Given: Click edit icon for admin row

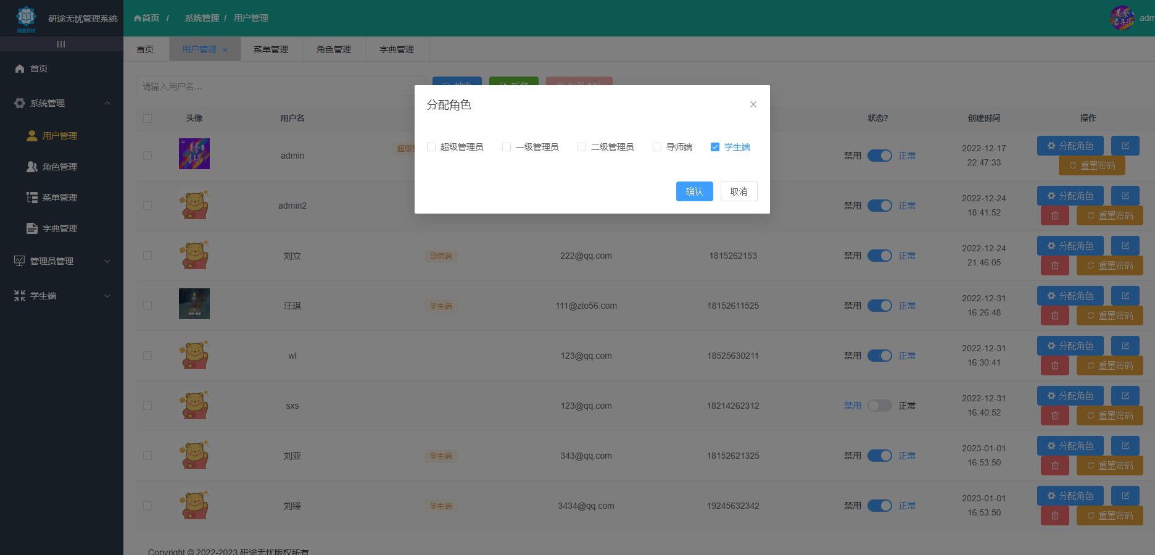Looking at the screenshot, I should tap(1125, 146).
